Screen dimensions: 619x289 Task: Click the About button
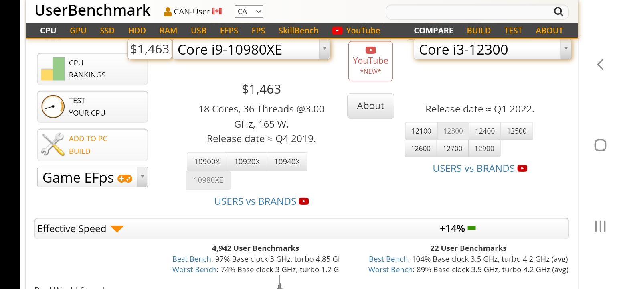[370, 106]
